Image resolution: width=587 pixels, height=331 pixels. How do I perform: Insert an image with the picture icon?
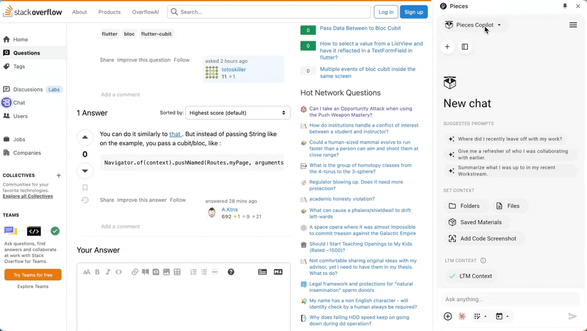coord(166,272)
